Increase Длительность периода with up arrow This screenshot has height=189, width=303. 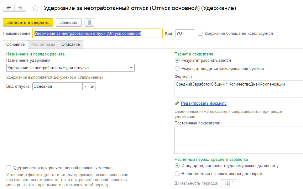coord(233,181)
